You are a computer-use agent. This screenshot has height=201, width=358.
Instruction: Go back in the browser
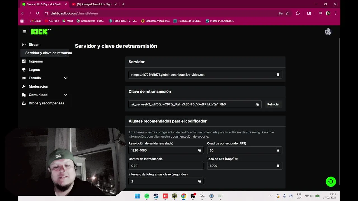click(23, 13)
